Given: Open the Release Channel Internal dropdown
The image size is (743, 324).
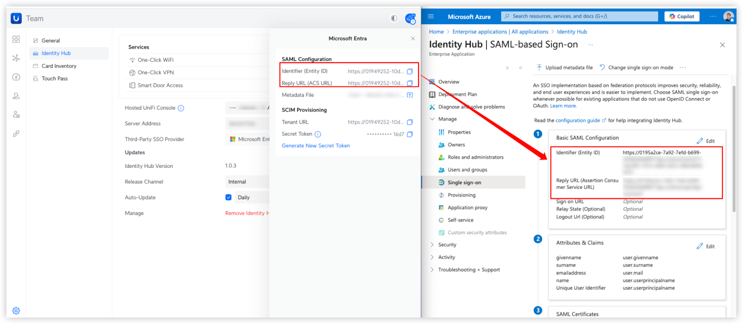Looking at the screenshot, I should click(247, 182).
